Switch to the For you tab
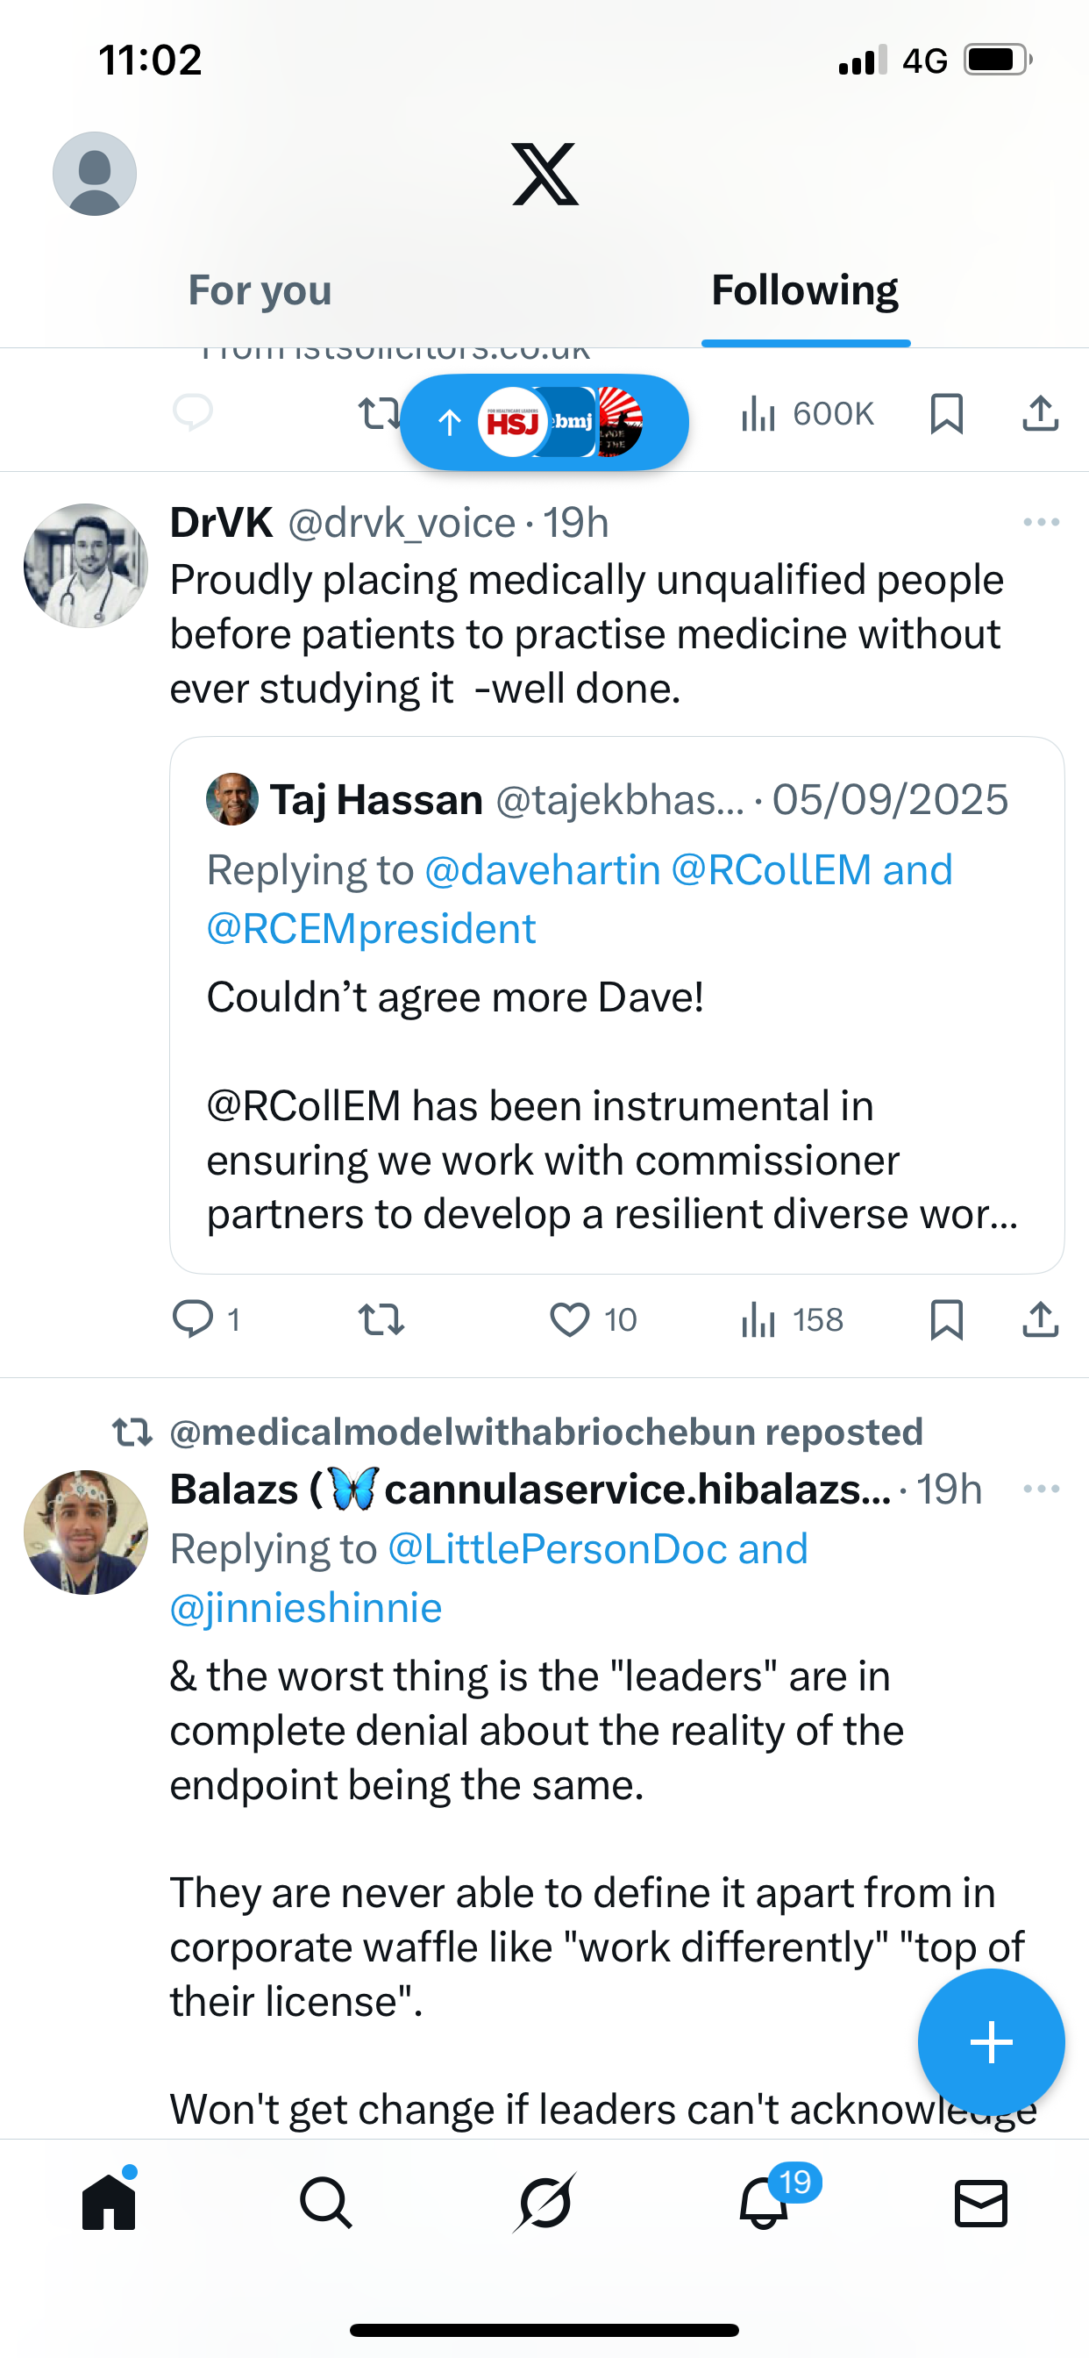Screen dimensions: 1089x2358 click(x=260, y=291)
